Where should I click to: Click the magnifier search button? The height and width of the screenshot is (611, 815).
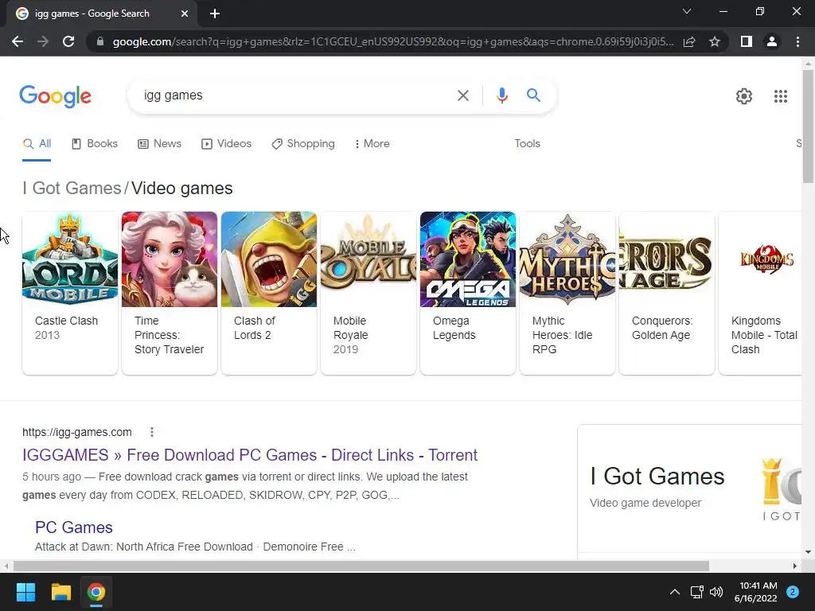(533, 95)
